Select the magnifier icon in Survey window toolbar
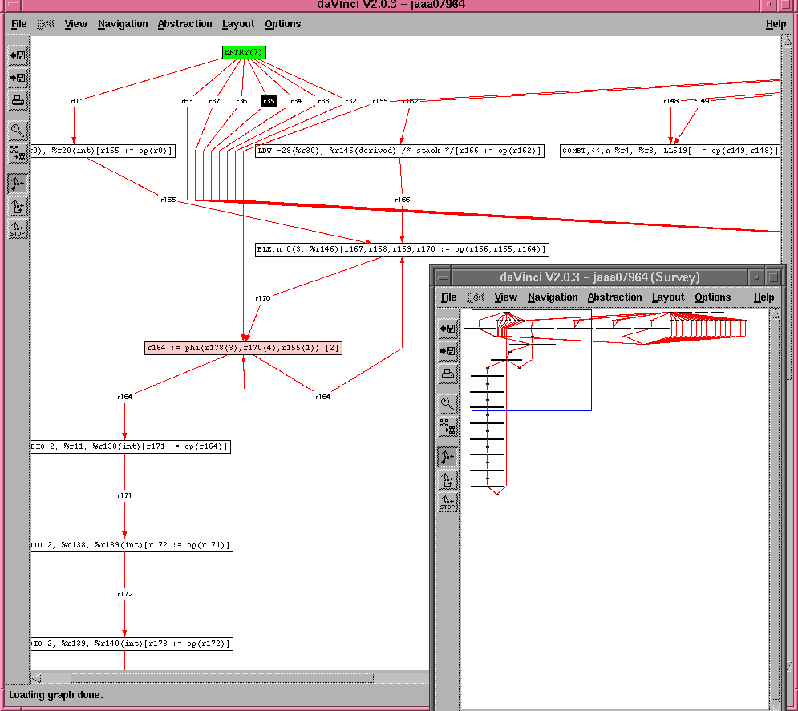This screenshot has height=711, width=798. pos(448,404)
